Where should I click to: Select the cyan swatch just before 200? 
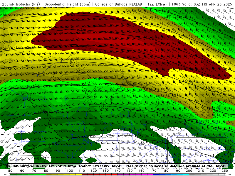click(x=186, y=175)
